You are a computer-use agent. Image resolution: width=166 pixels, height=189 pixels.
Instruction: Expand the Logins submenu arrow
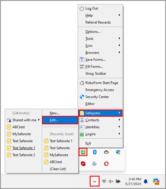[119, 134]
